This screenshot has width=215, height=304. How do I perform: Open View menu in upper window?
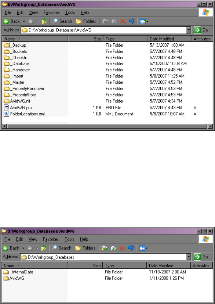point(34,13)
